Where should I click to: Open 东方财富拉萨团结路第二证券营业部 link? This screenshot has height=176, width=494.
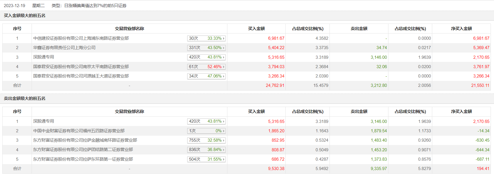[83, 150]
